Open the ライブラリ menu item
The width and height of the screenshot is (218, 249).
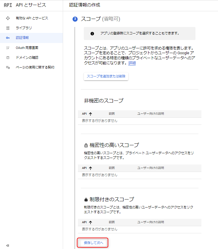[x=24, y=28]
